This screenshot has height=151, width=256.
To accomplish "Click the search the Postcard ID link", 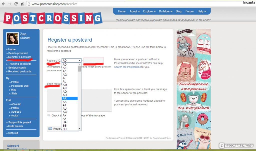I will [x=127, y=67].
